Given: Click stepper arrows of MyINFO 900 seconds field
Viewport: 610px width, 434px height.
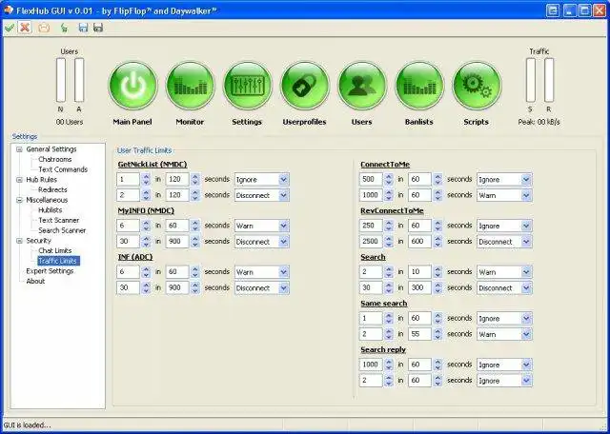Looking at the screenshot, I should click(195, 242).
